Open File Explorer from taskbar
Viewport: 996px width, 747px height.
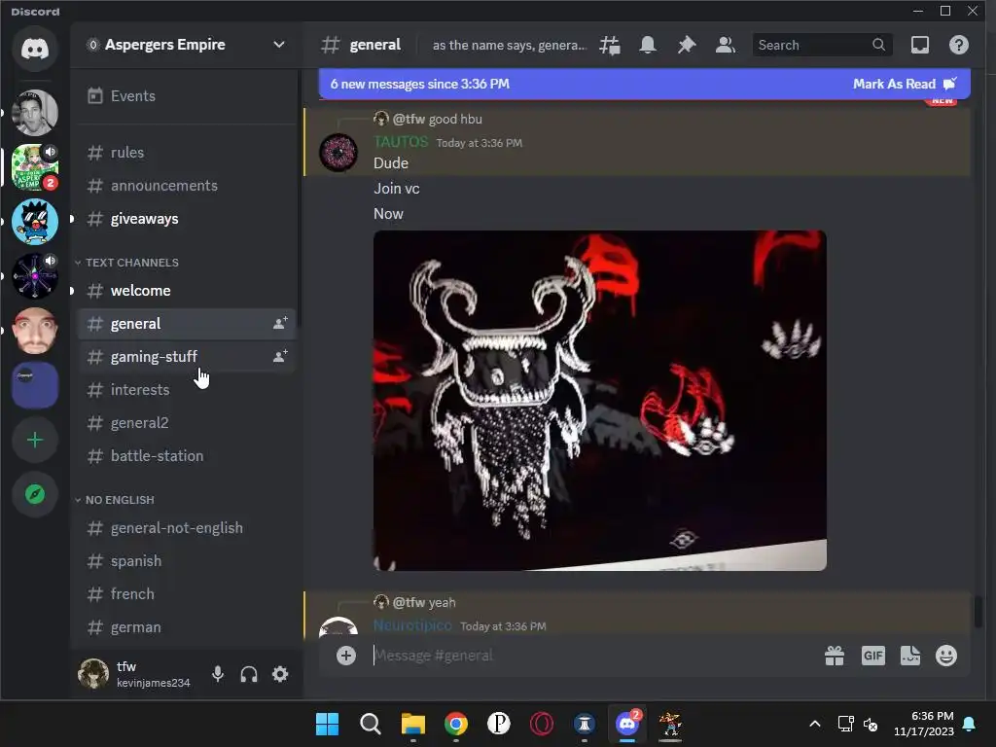point(412,724)
